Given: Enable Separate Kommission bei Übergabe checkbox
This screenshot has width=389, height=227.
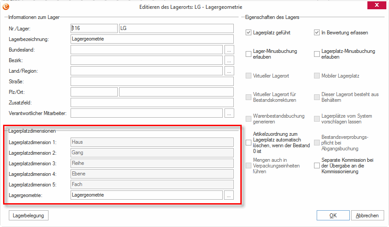Looking at the screenshot, I should click(x=317, y=166).
